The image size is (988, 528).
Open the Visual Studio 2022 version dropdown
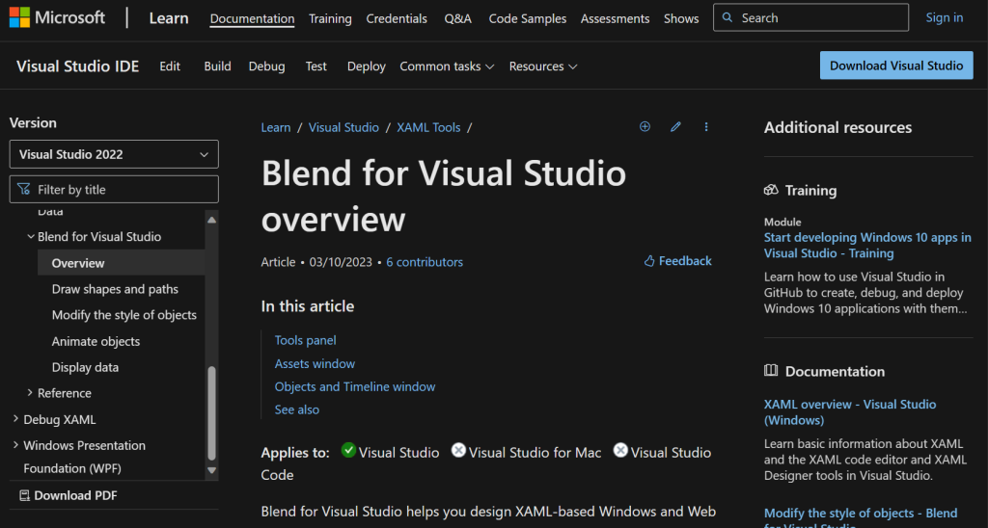[114, 154]
